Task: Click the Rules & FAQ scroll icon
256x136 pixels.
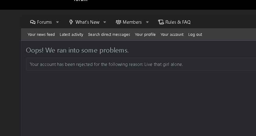Action: point(161,22)
